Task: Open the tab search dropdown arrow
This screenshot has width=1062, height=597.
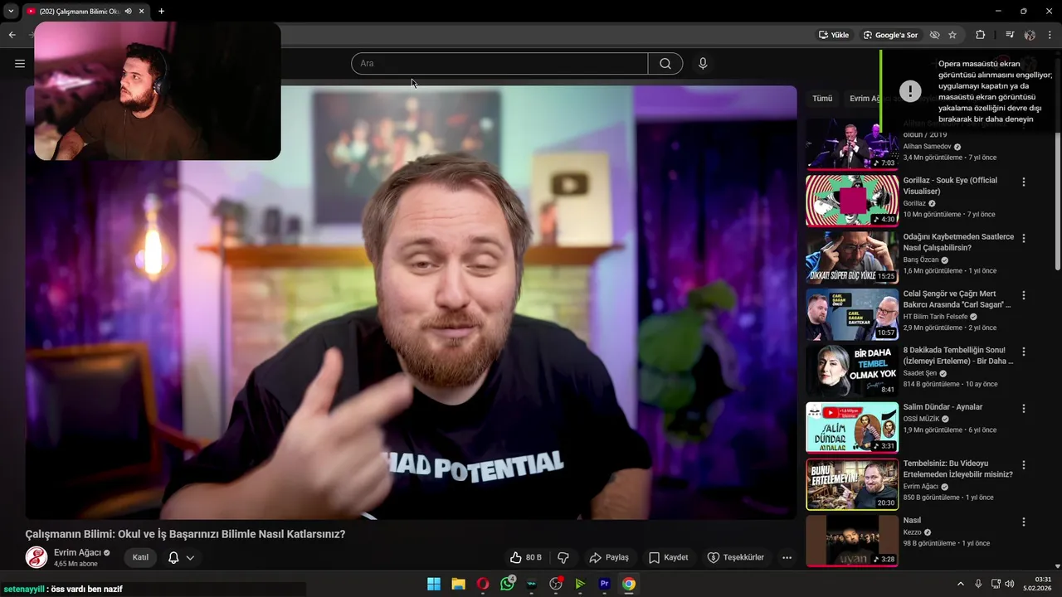Action: 11,11
